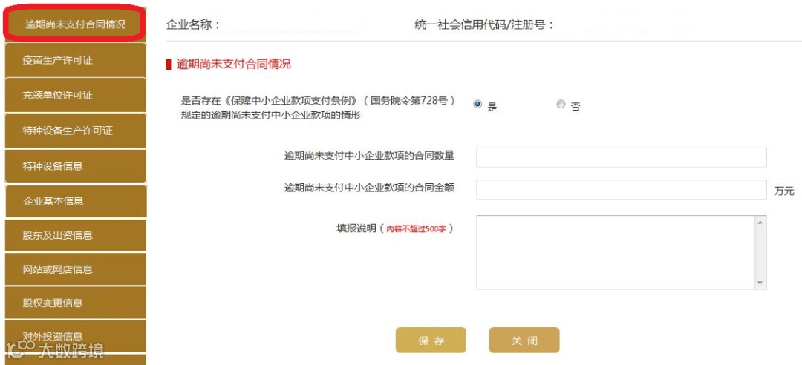Open 疫苗生产许可证 sidebar item
This screenshot has height=365, width=802.
click(x=74, y=60)
